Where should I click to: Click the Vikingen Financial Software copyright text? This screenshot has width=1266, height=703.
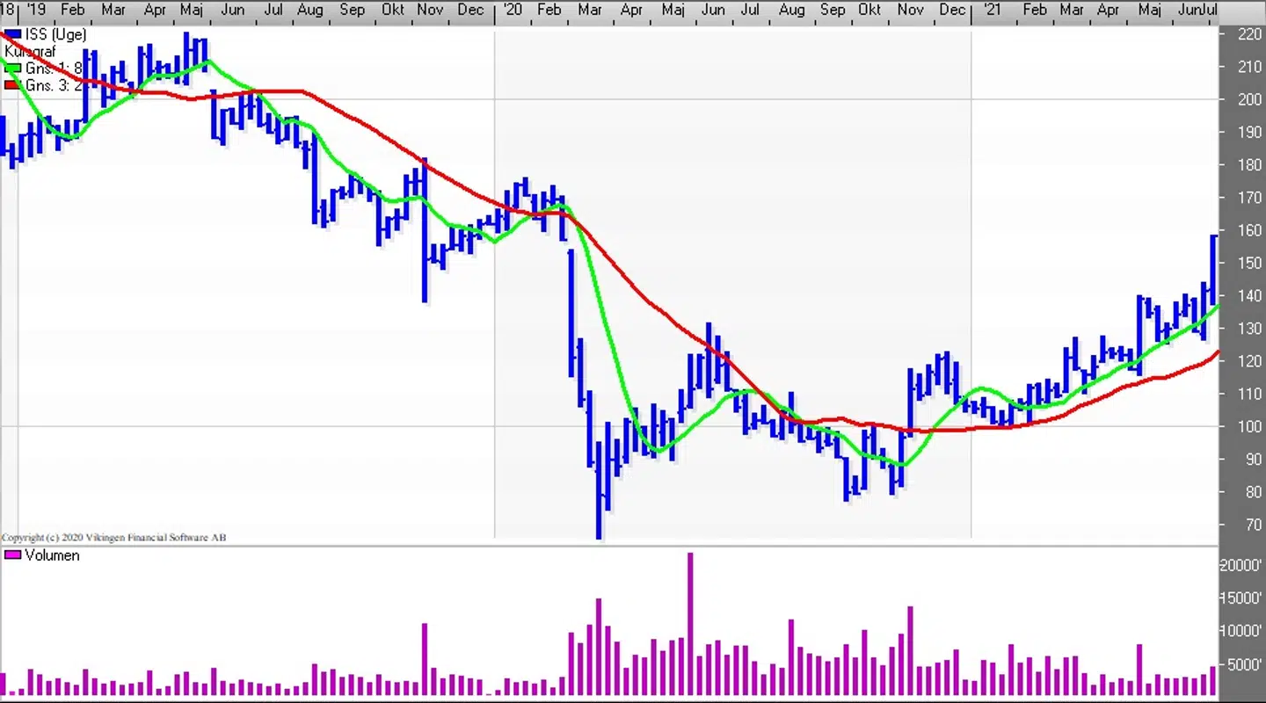(113, 537)
